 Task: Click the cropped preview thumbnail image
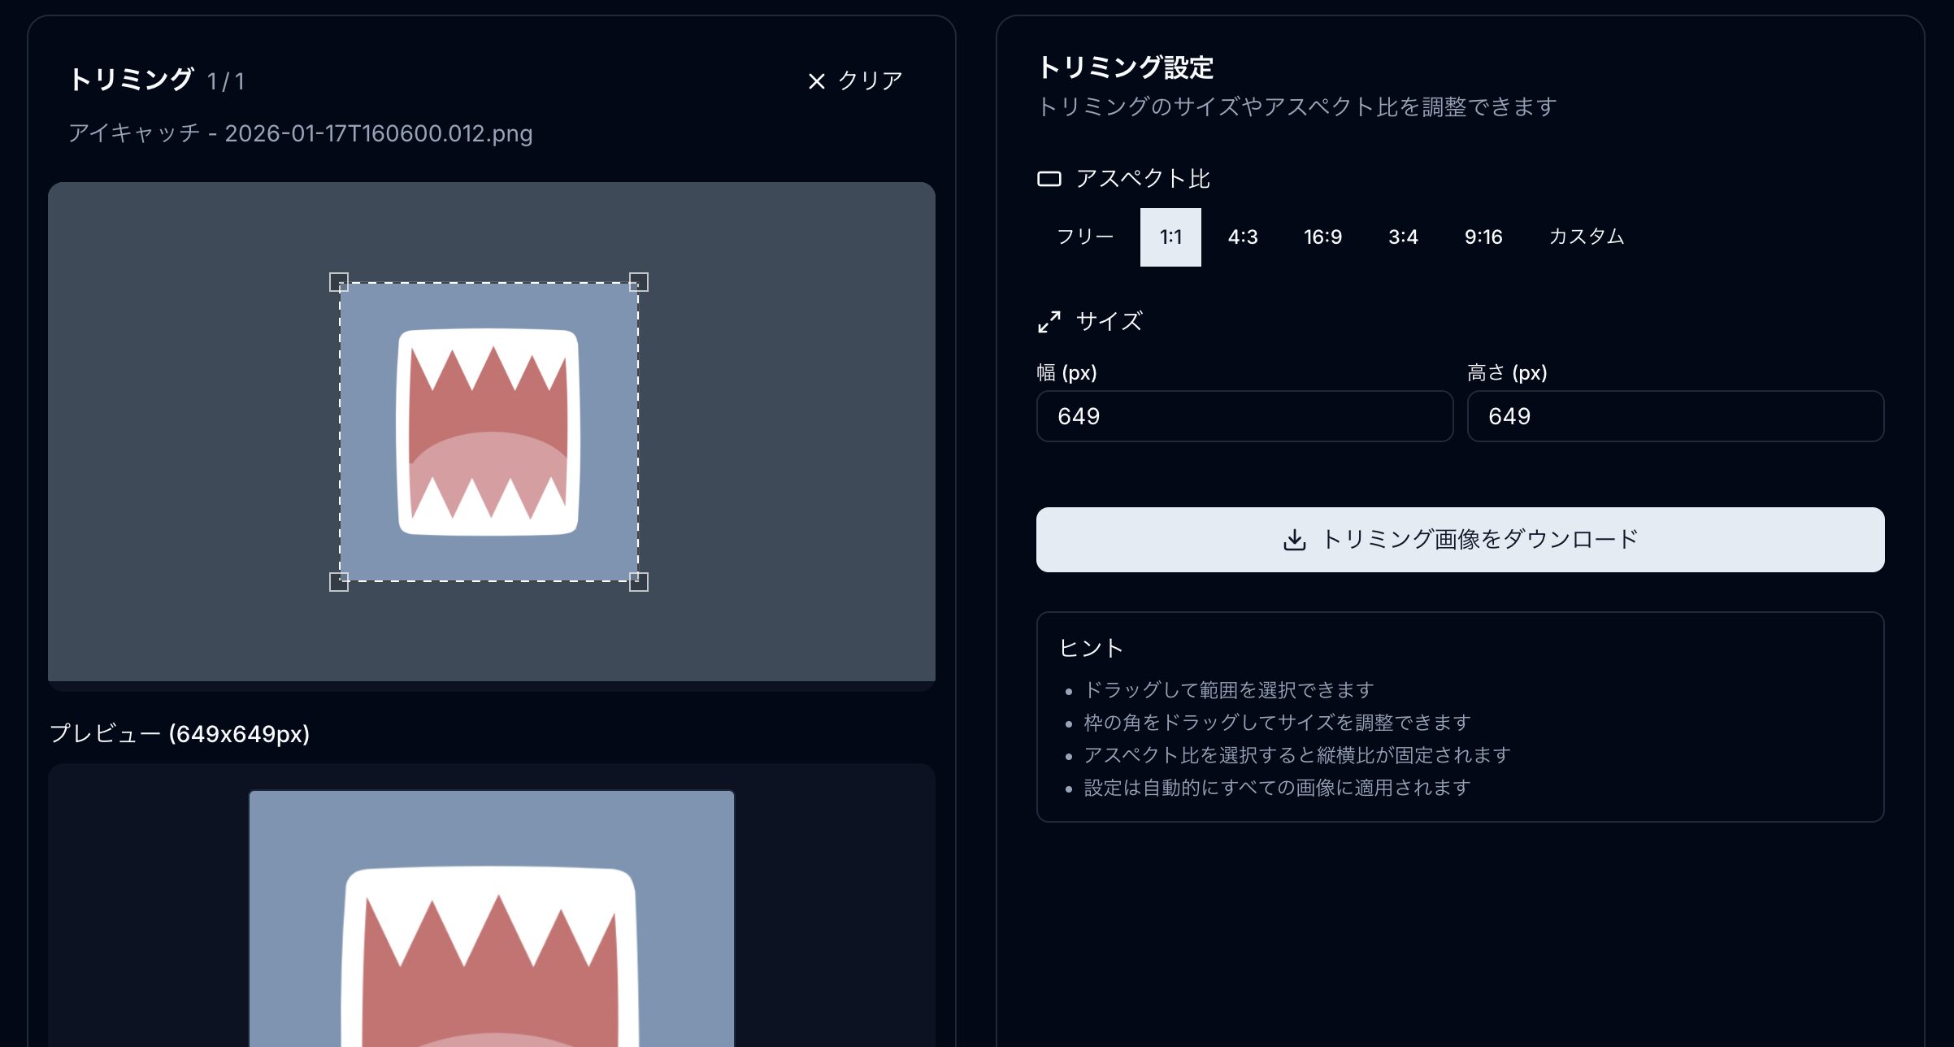[491, 919]
